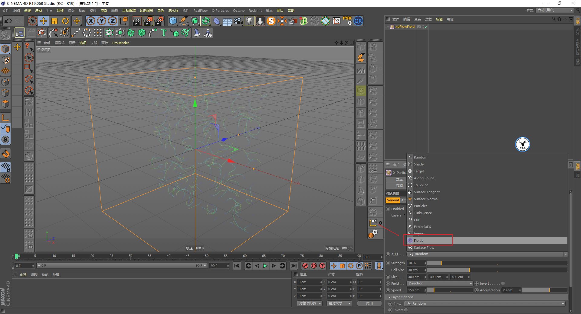581x314 pixels.
Task: Choose Surface Flow from the list
Action: (487, 248)
